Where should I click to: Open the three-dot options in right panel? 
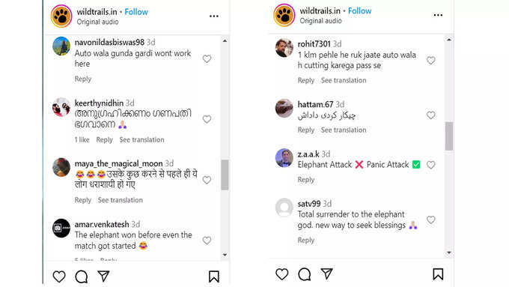pos(438,15)
